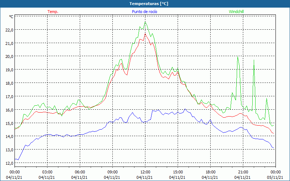Click the red temperature peak at noon
The width and height of the screenshot is (290, 181).
[145, 34]
